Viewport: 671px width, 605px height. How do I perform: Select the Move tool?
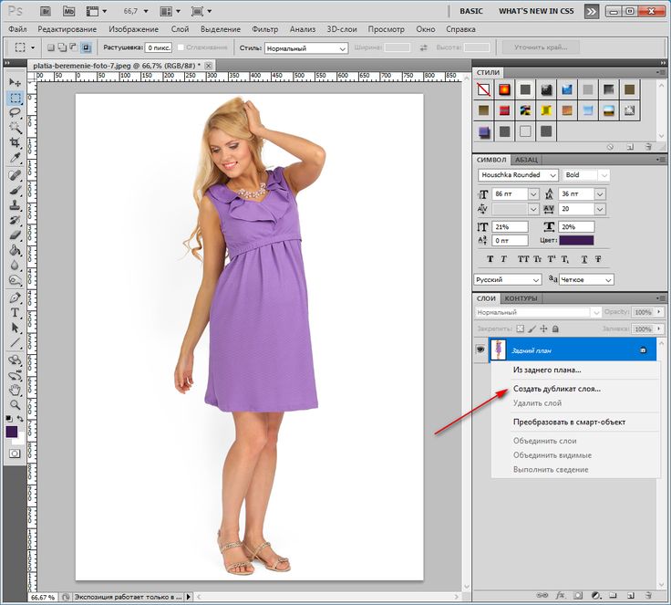[x=15, y=81]
